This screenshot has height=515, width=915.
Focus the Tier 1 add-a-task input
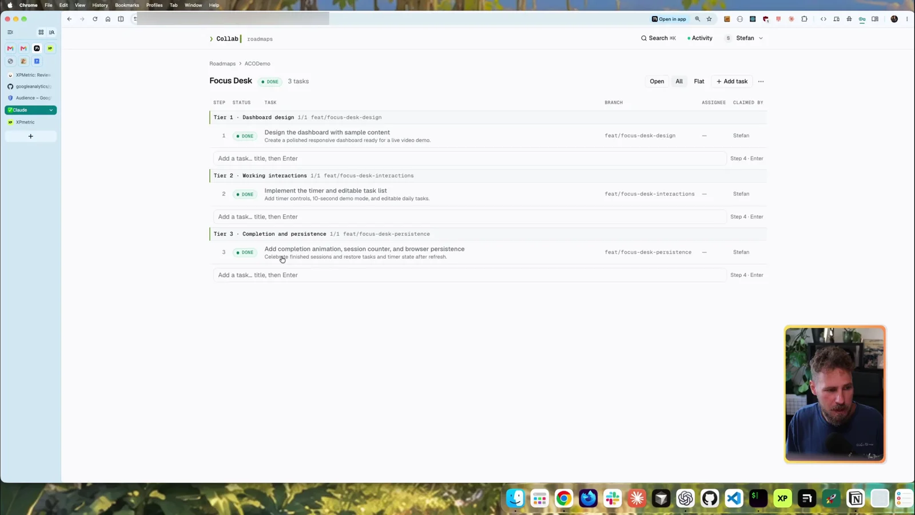coord(470,159)
